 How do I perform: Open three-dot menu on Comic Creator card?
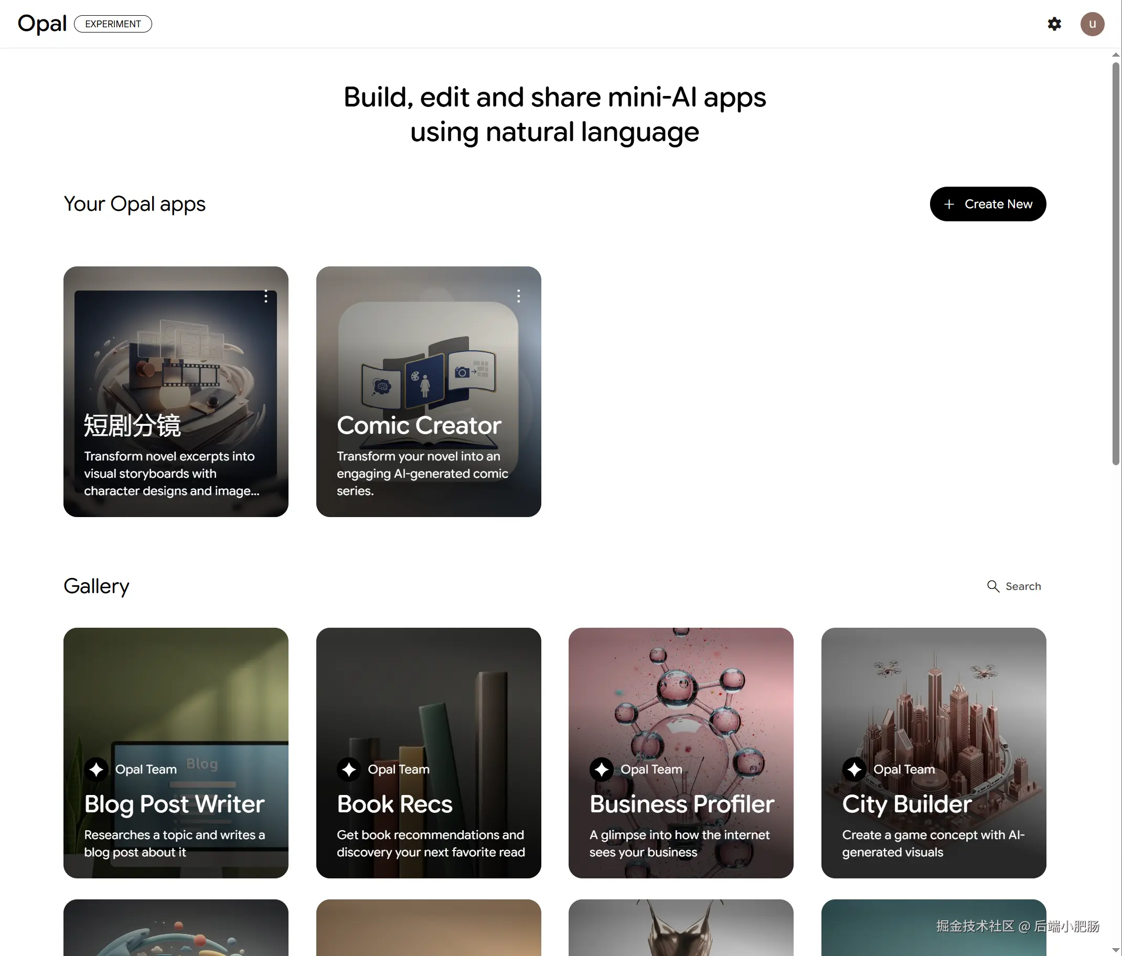click(x=518, y=296)
